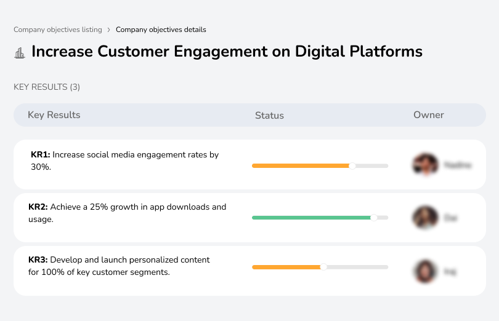The width and height of the screenshot is (499, 321).
Task: Click the Status column header
Action: click(269, 116)
